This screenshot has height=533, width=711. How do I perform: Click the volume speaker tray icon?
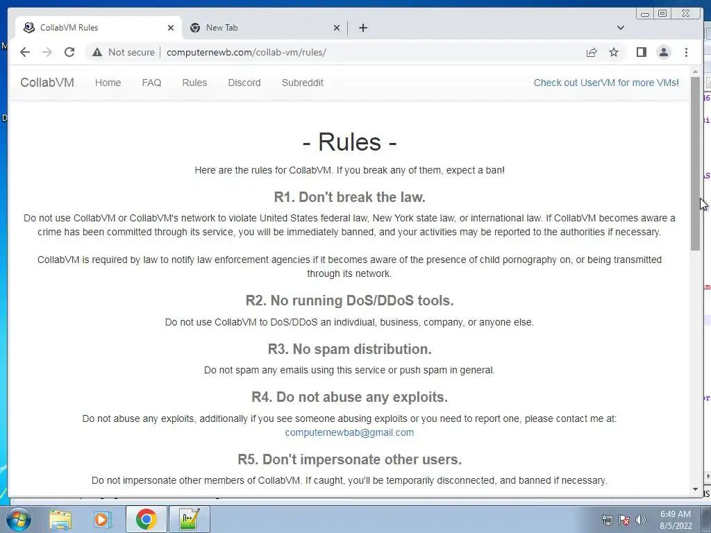point(640,520)
